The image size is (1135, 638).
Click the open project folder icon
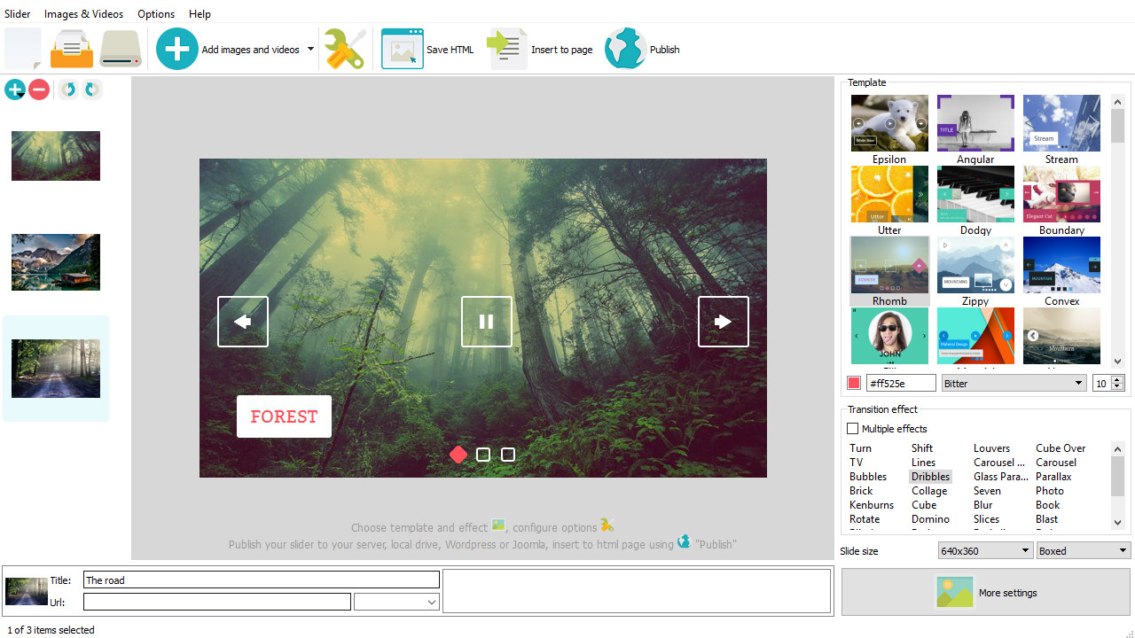click(72, 49)
